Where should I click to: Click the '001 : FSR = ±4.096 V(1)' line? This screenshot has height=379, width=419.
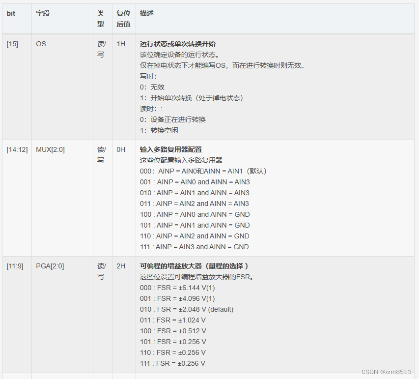(x=177, y=298)
